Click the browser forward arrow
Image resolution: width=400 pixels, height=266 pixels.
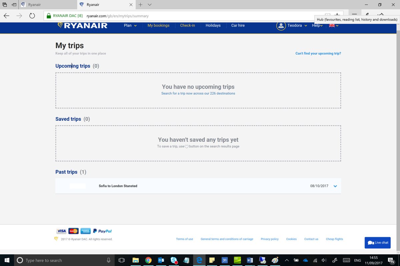pos(19,16)
